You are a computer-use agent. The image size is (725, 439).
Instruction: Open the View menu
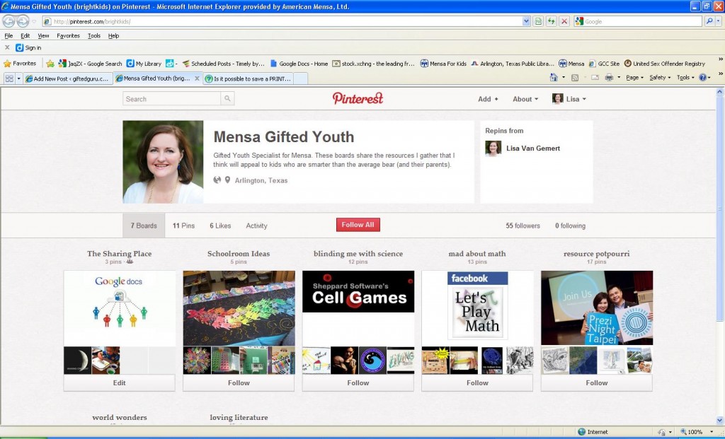click(x=43, y=35)
